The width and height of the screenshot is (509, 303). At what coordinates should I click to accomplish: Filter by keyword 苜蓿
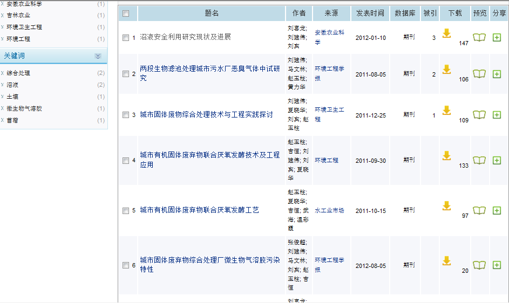point(12,120)
